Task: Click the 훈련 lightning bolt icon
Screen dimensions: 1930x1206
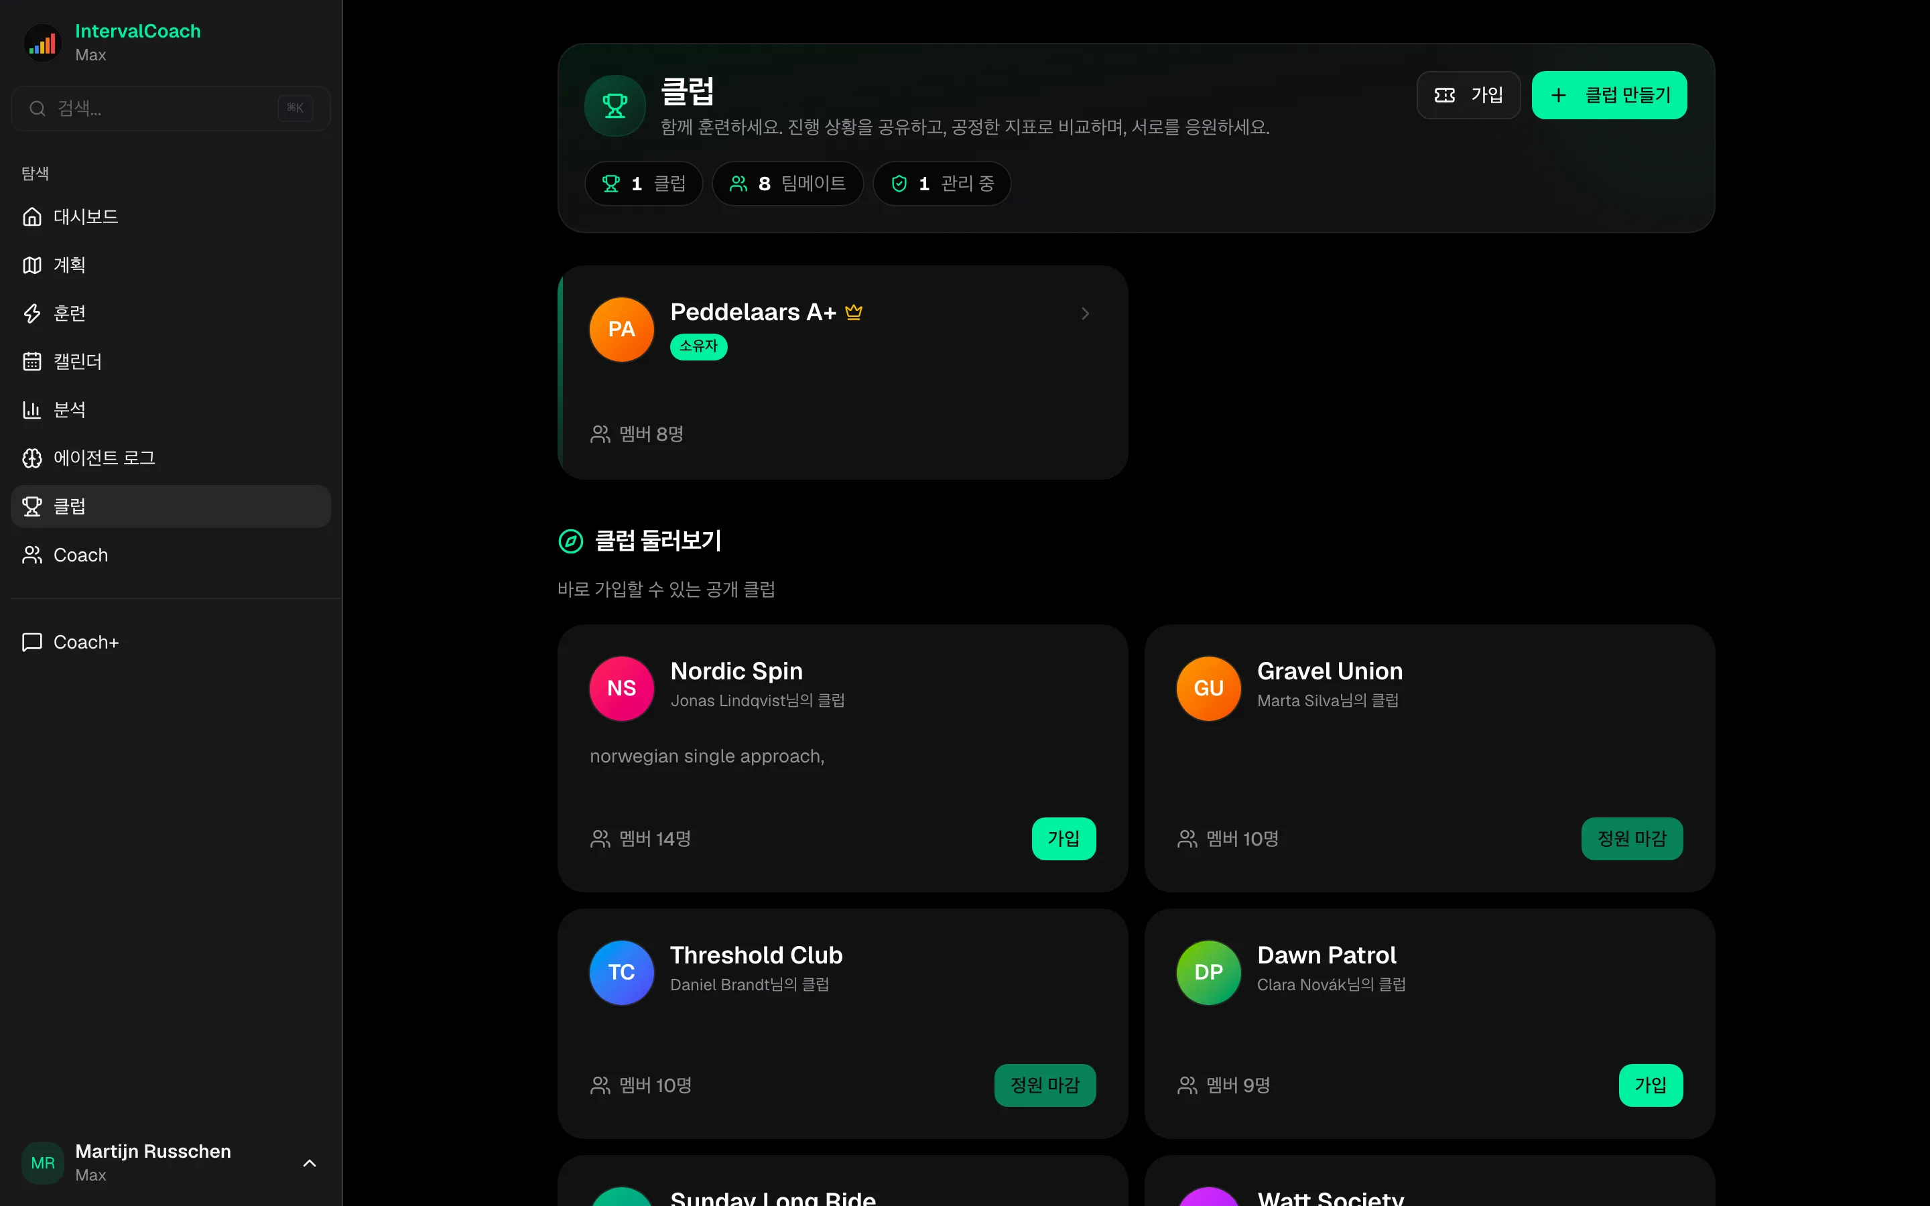Action: pyautogui.click(x=32, y=314)
